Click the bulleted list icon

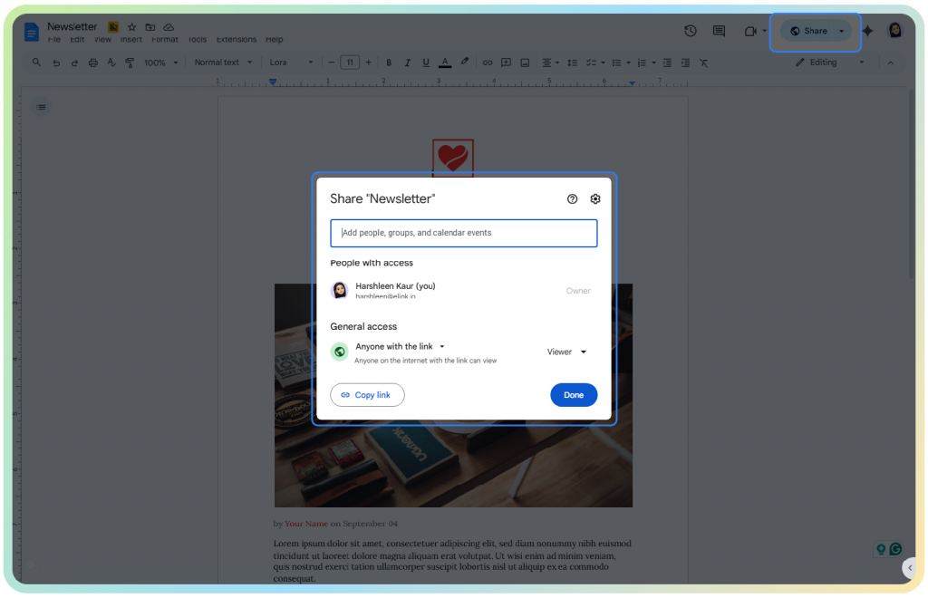coord(616,63)
